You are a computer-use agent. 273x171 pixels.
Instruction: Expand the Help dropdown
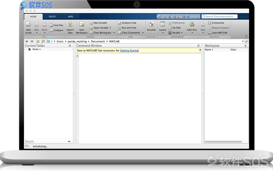click(203, 33)
